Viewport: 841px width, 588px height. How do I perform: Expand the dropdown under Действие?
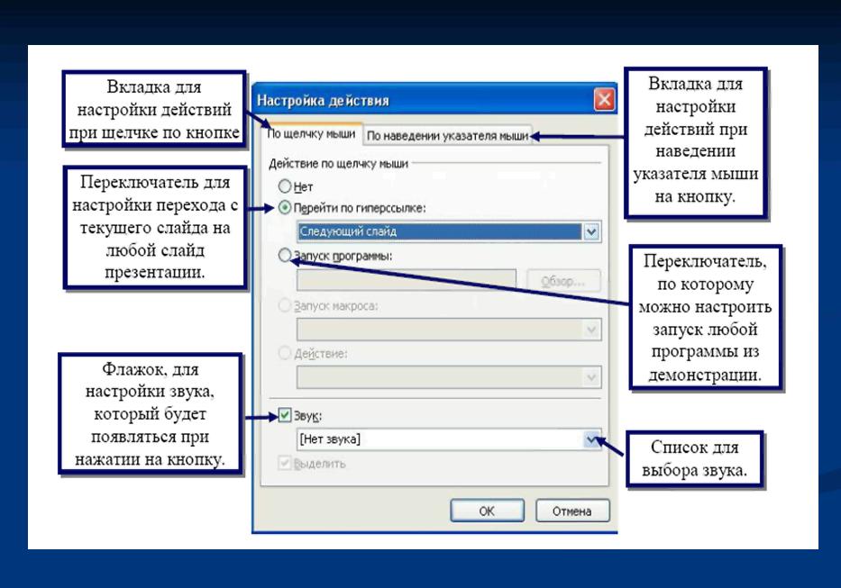[591, 376]
